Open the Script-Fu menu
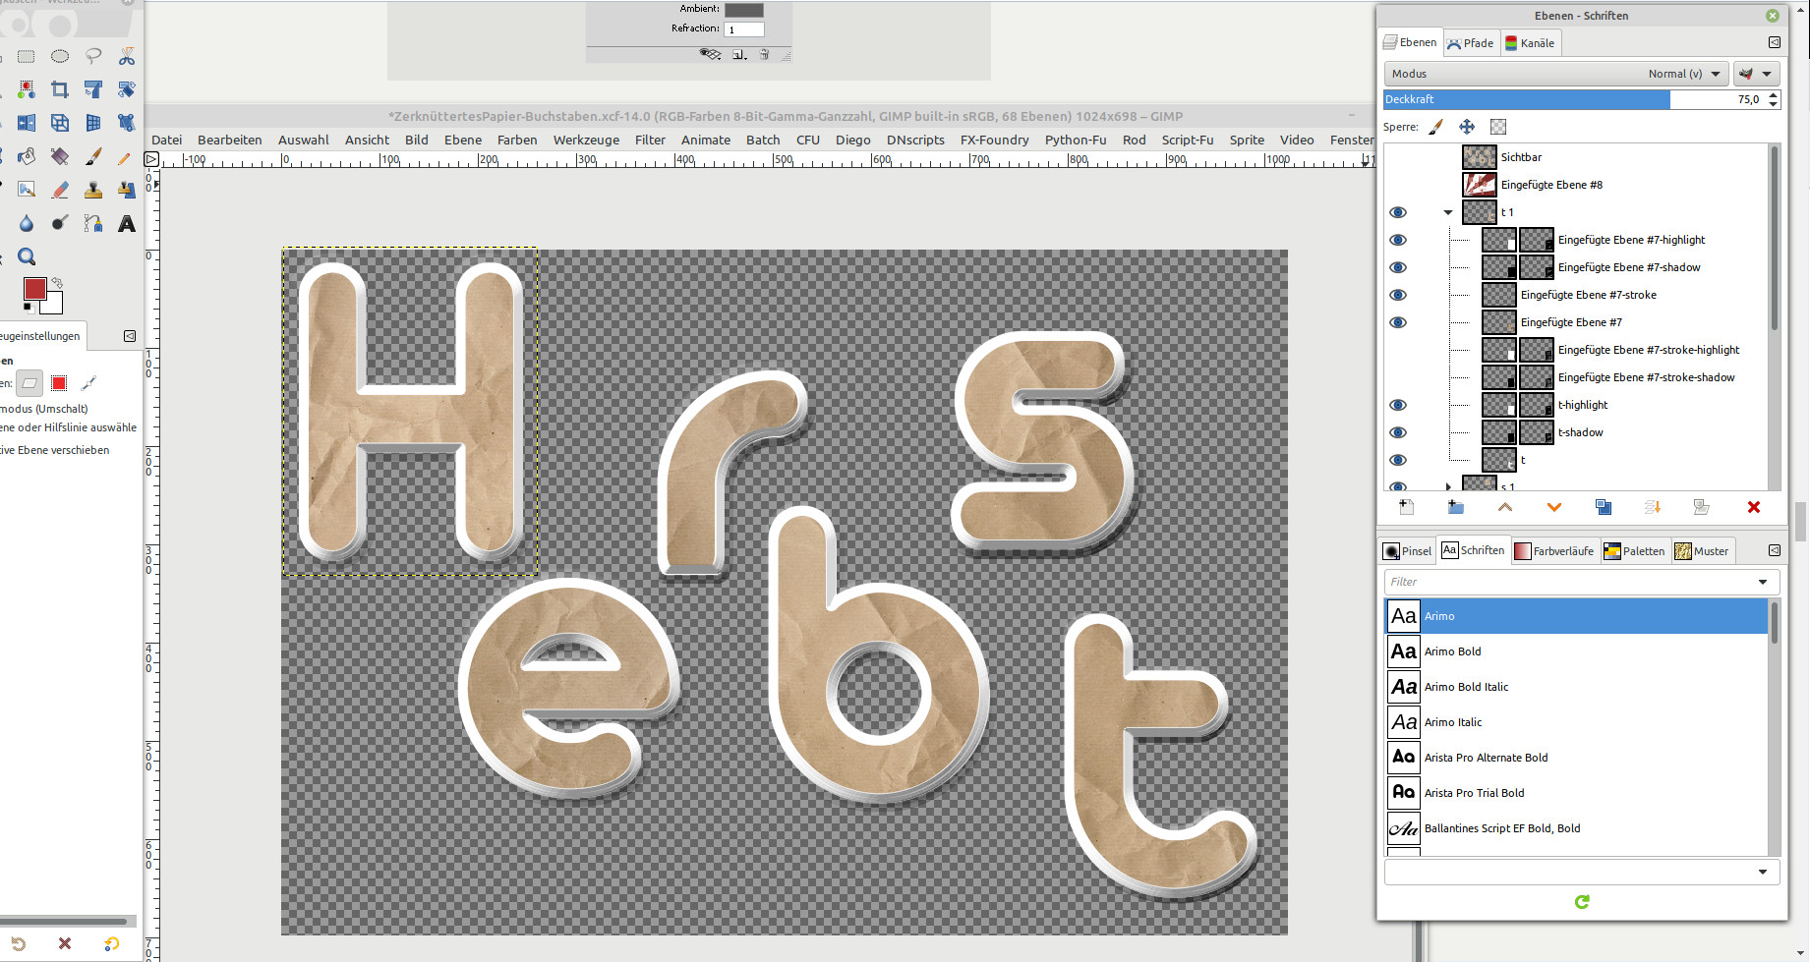The width and height of the screenshot is (1810, 962). point(1188,140)
